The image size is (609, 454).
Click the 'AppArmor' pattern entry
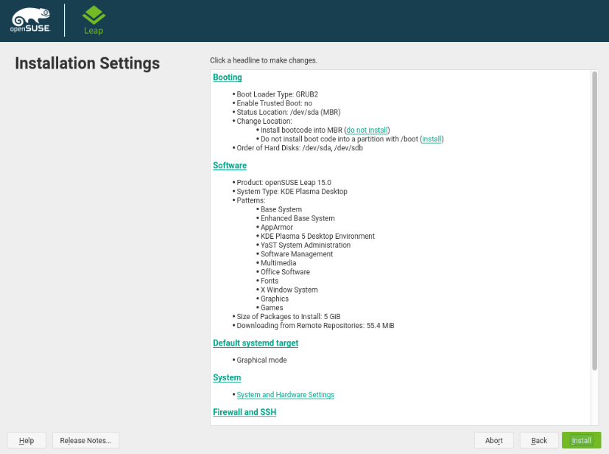coord(277,227)
